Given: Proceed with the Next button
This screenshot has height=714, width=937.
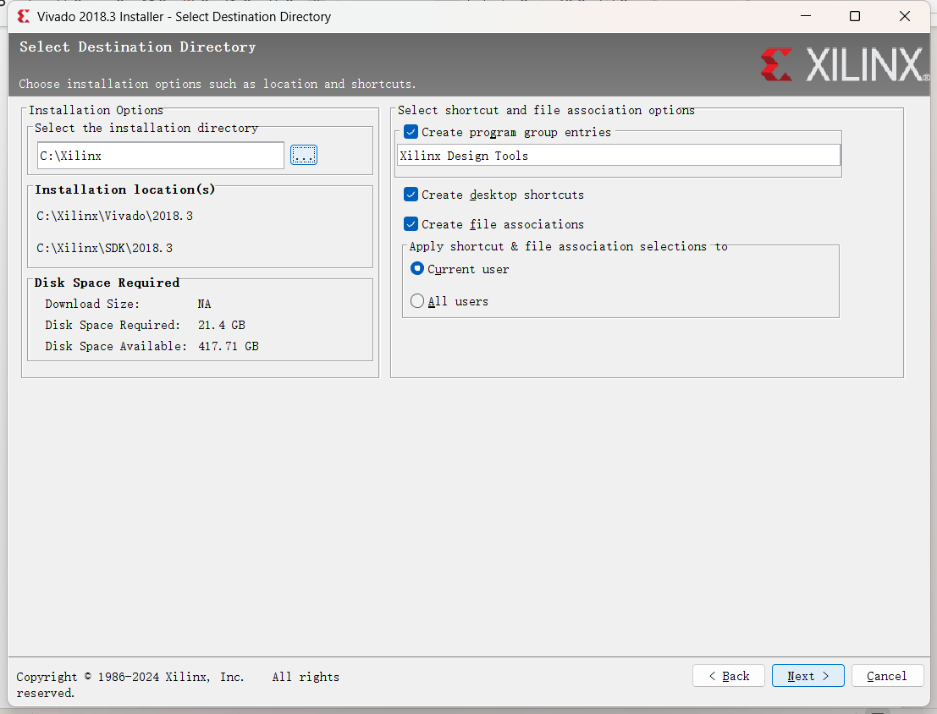Looking at the screenshot, I should click(808, 676).
